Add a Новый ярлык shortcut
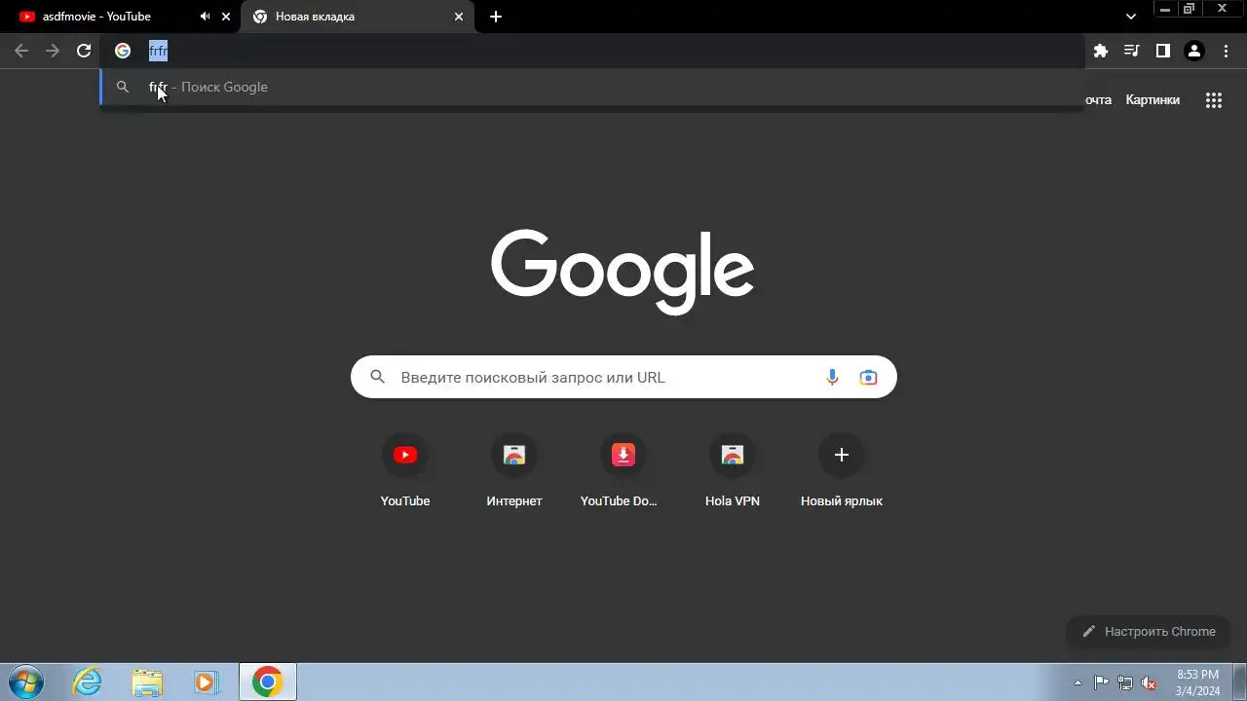The width and height of the screenshot is (1247, 701). click(x=842, y=472)
